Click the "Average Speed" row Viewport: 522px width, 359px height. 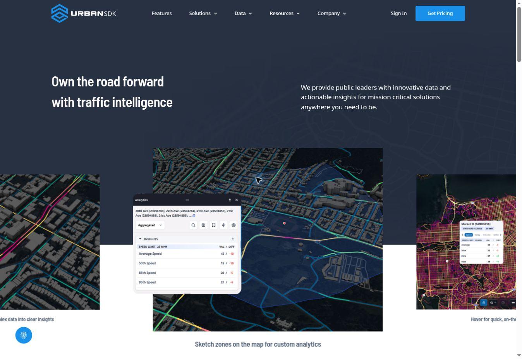pos(186,254)
